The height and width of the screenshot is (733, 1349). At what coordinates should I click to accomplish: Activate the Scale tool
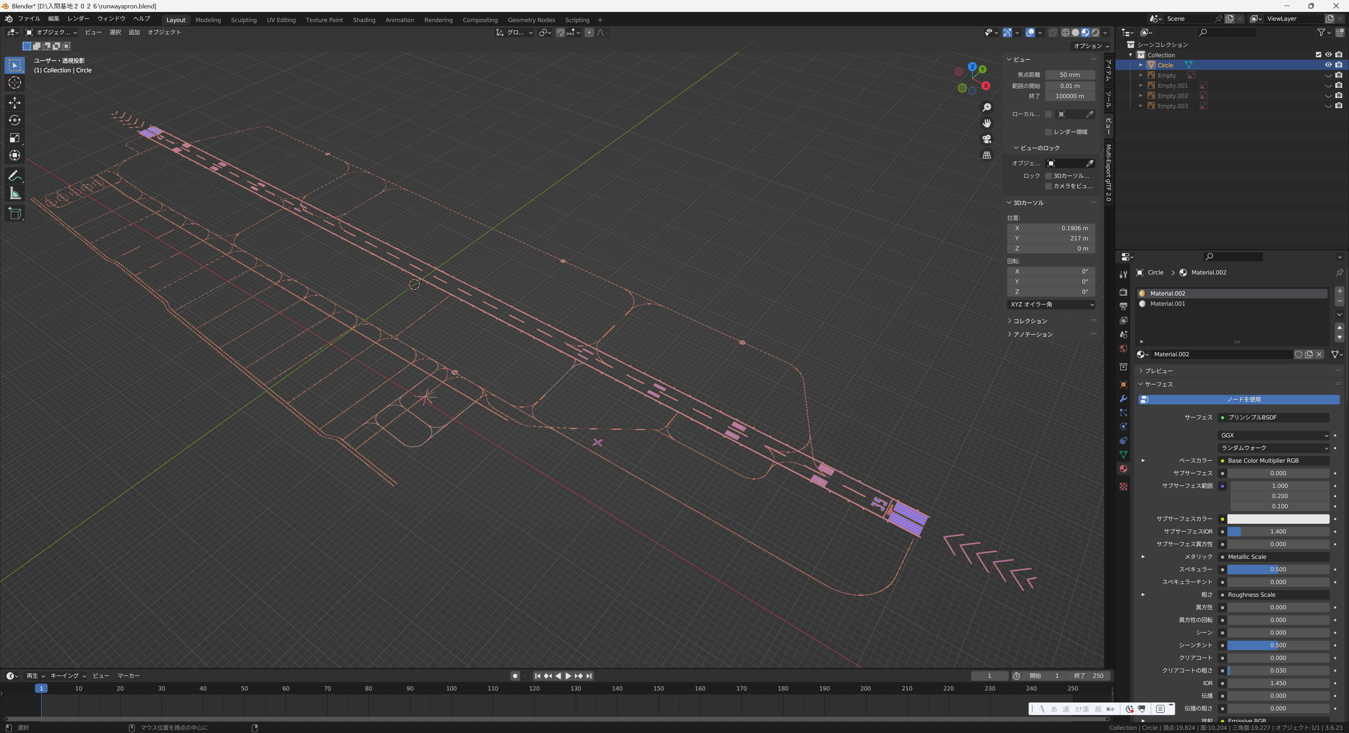pyautogui.click(x=15, y=138)
